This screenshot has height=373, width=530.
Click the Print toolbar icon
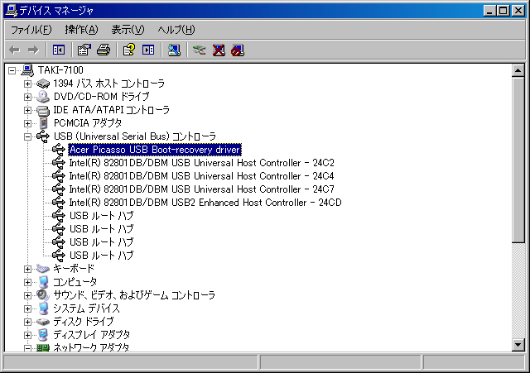tap(103, 50)
